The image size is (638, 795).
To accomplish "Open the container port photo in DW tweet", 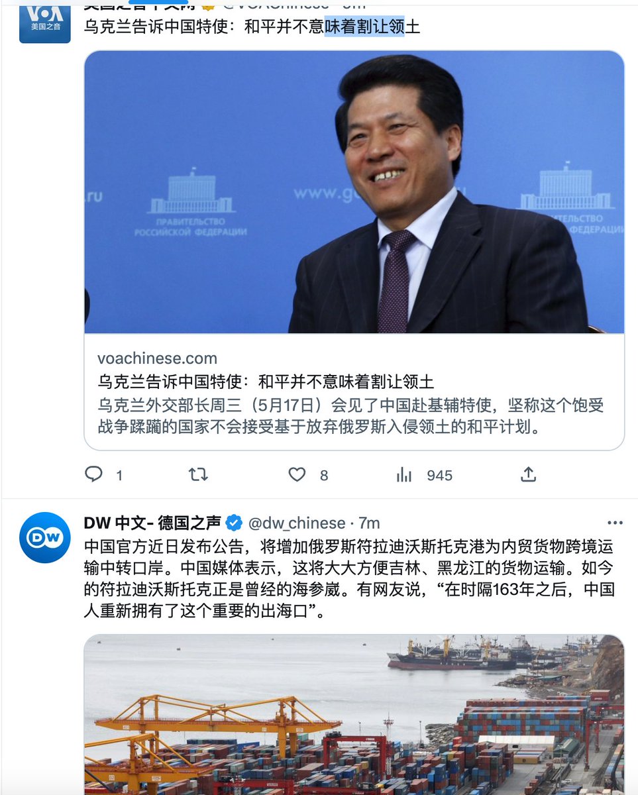I will (x=354, y=715).
